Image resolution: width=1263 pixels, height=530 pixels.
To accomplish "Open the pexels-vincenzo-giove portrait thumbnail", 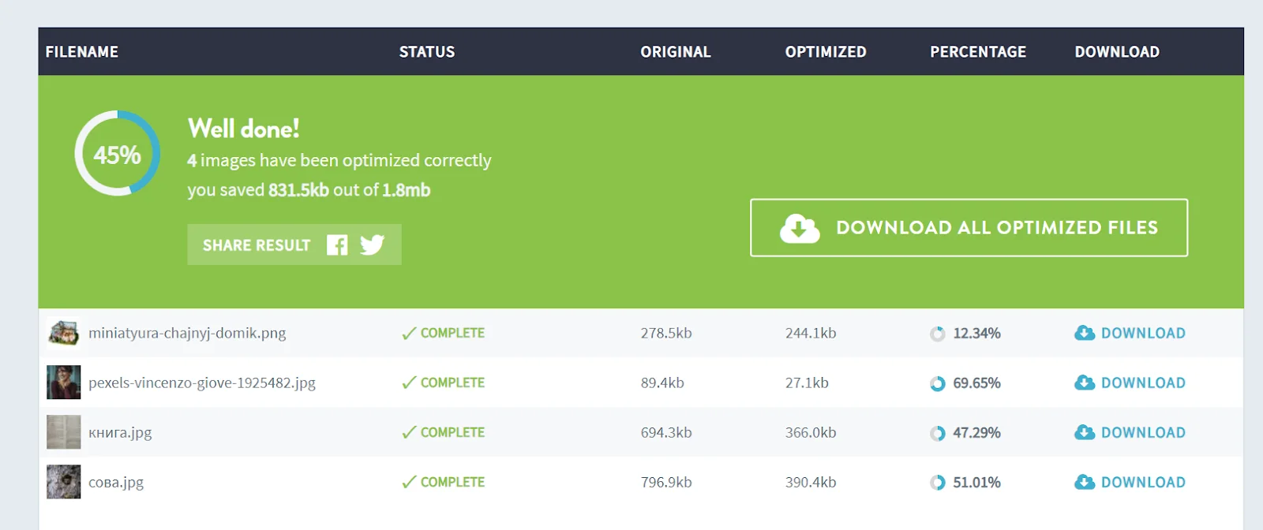I will (63, 383).
